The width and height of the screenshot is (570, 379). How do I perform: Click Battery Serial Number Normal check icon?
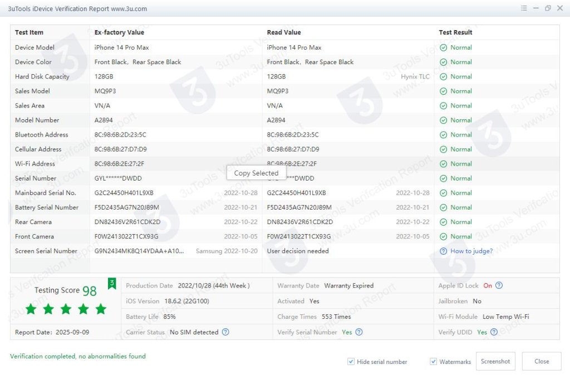[443, 208]
